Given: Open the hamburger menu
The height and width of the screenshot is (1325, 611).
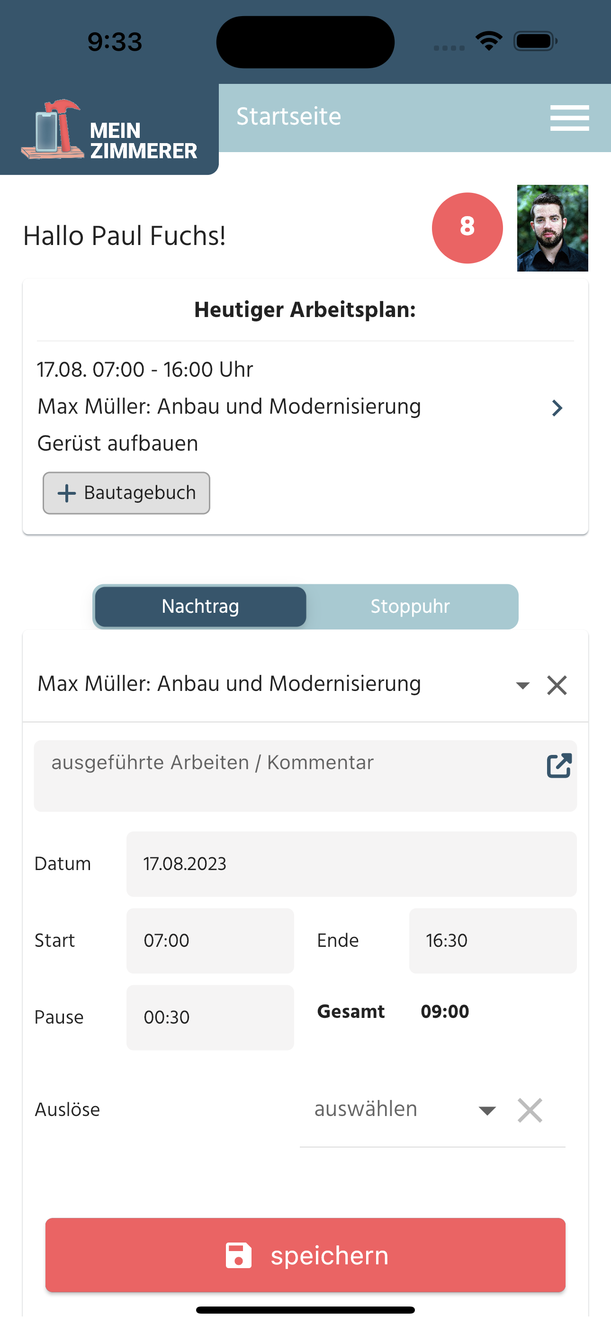Looking at the screenshot, I should coord(569,118).
